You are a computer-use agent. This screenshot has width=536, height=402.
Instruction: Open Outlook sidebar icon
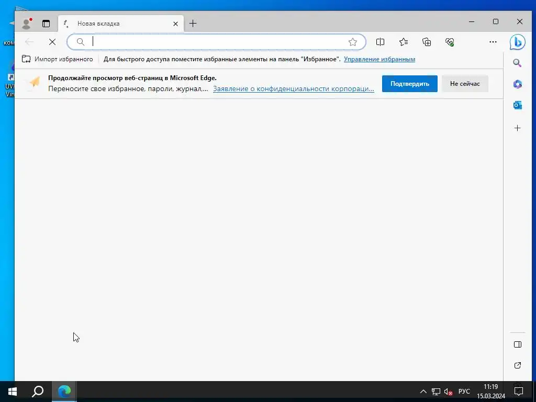click(x=518, y=105)
